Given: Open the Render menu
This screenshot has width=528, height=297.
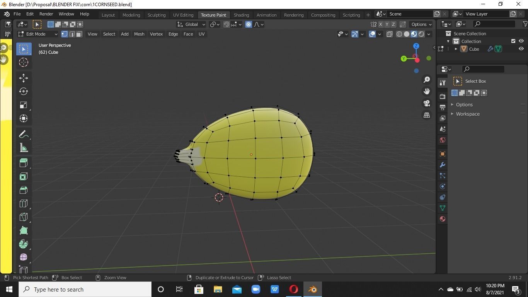Looking at the screenshot, I should click(x=46, y=14).
